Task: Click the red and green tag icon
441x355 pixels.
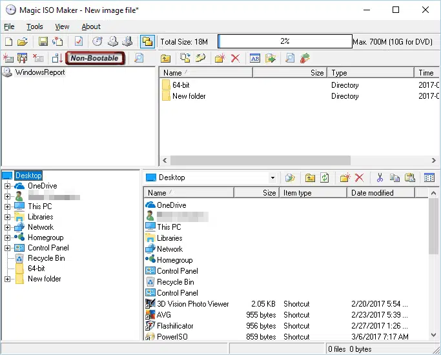Action: [x=305, y=58]
